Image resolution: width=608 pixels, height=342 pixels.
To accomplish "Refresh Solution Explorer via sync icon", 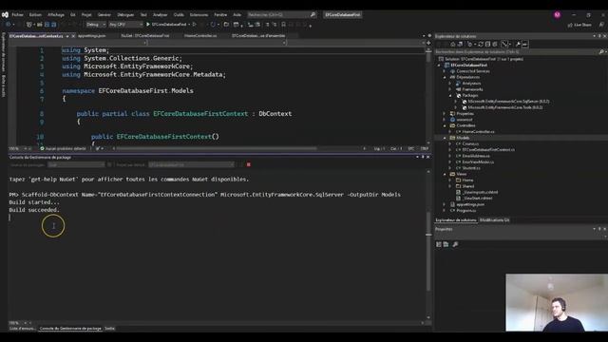I will (481, 45).
